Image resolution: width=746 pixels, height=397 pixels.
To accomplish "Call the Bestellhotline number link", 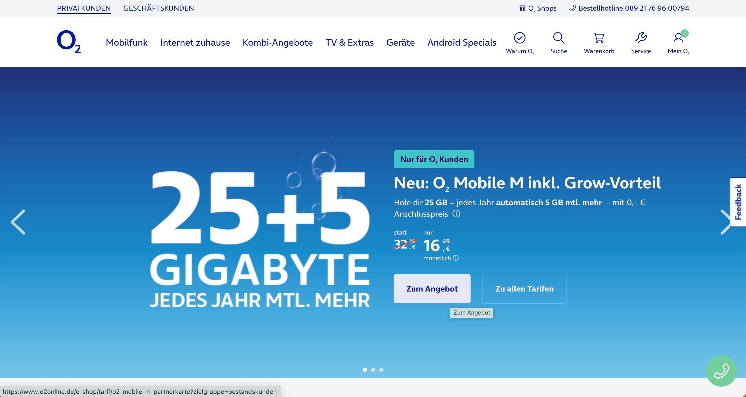I will tap(629, 8).
